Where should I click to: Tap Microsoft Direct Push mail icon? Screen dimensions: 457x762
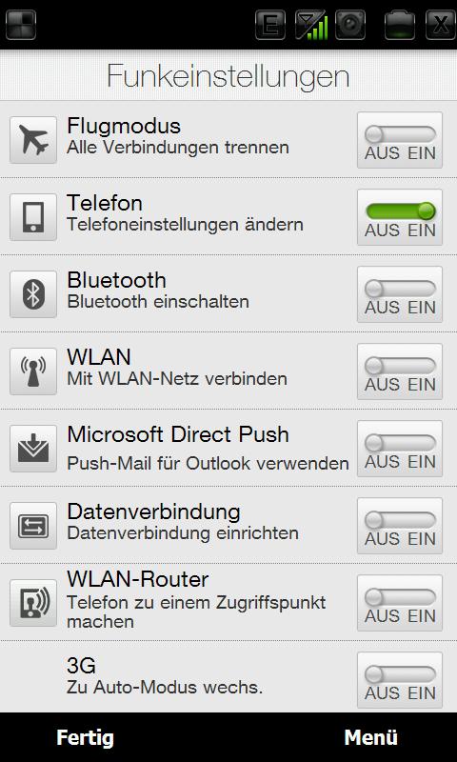tap(33, 449)
